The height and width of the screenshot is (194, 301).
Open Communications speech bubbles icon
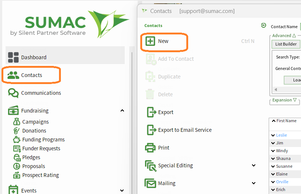point(13,93)
